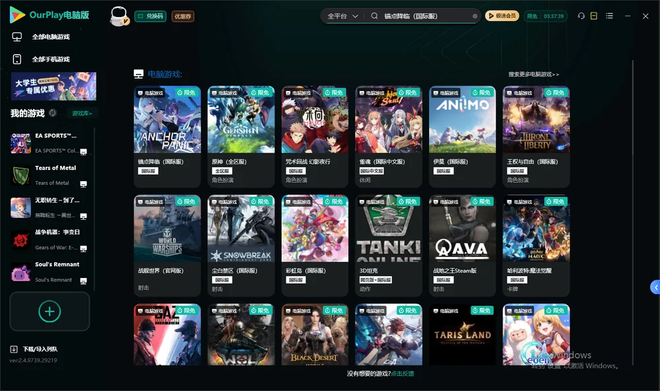Screen dimensions: 660x391
Task: Click the search magnifier icon
Action: 374,16
